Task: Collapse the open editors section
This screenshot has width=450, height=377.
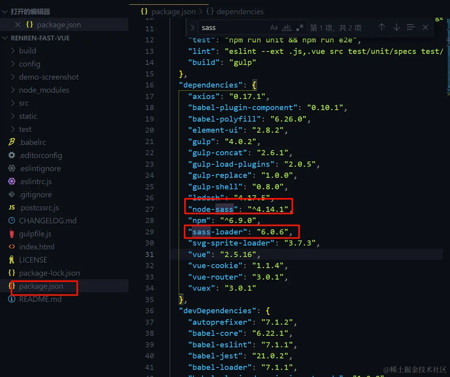Action: click(5, 12)
